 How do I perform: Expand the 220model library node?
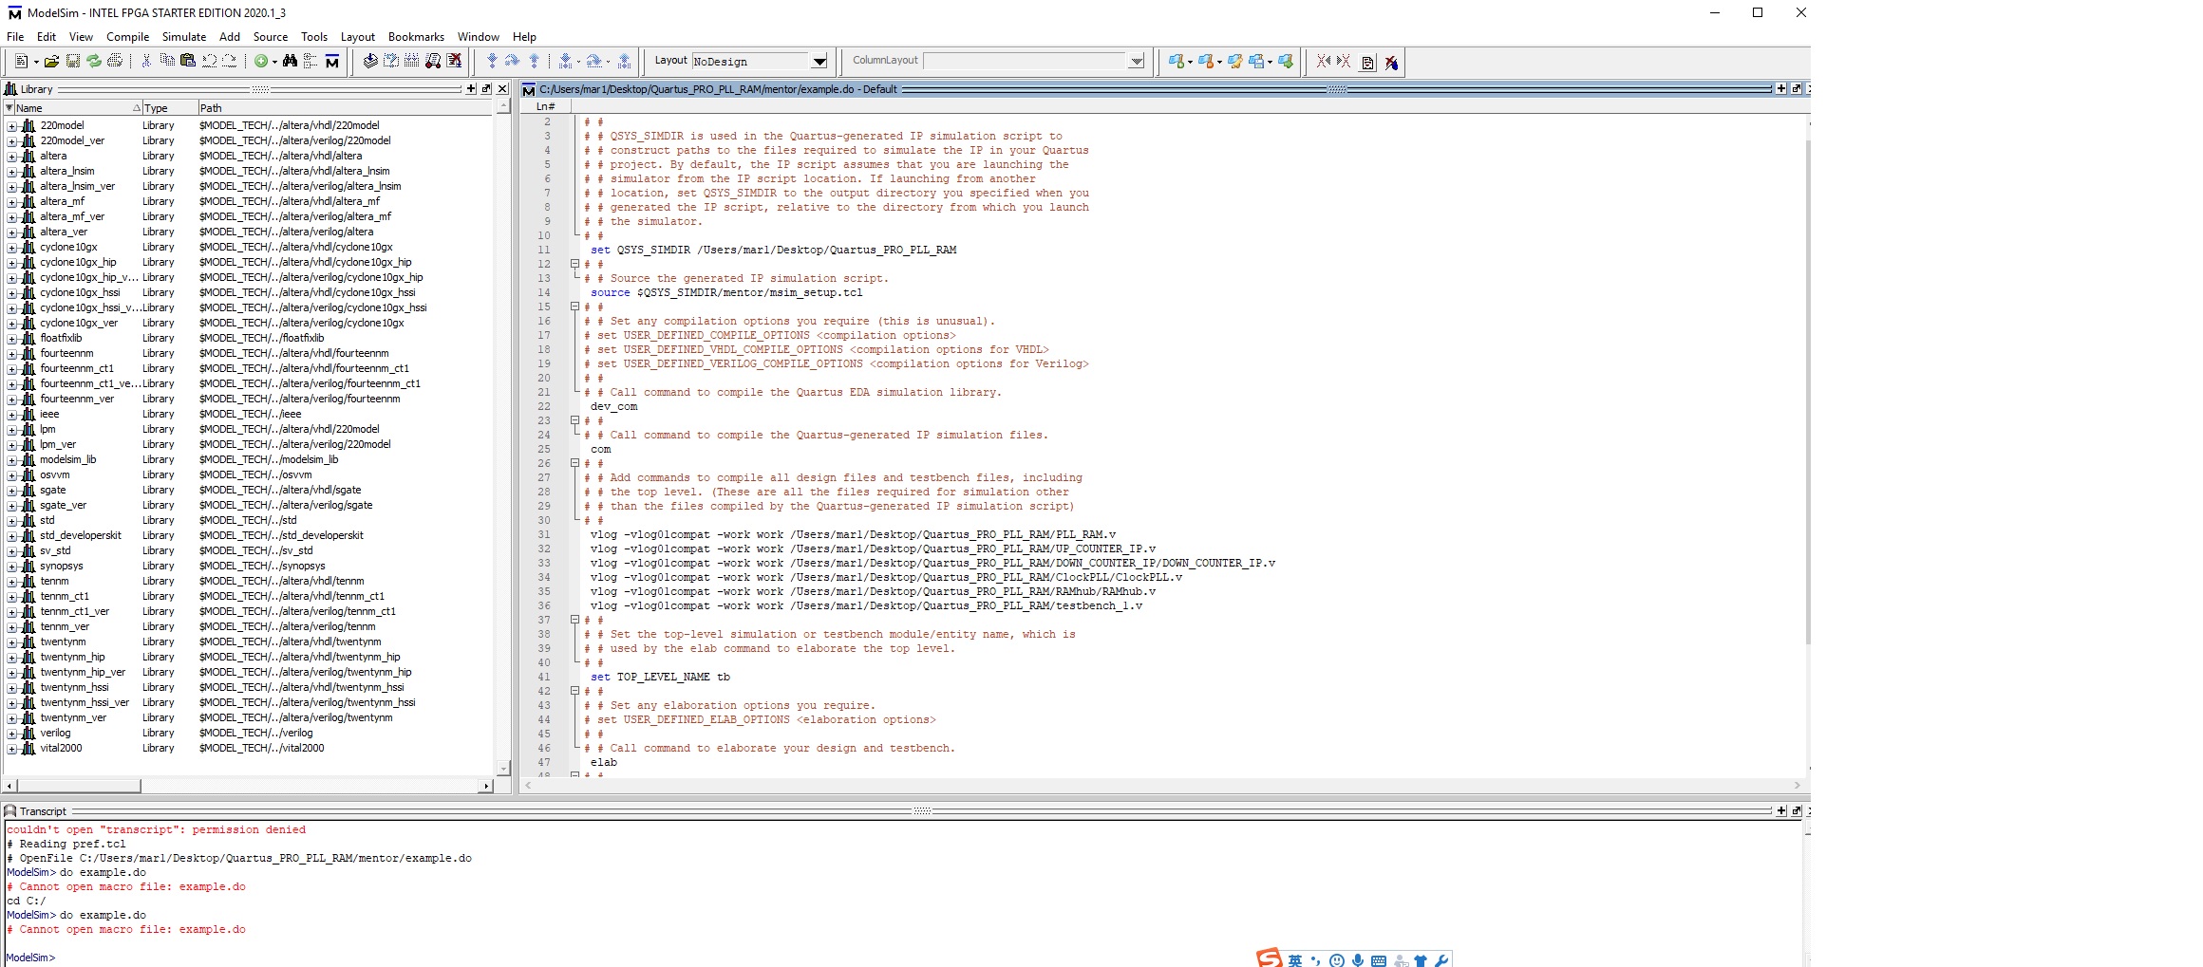[11, 126]
